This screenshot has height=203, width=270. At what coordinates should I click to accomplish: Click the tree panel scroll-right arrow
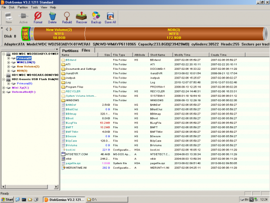point(56,187)
